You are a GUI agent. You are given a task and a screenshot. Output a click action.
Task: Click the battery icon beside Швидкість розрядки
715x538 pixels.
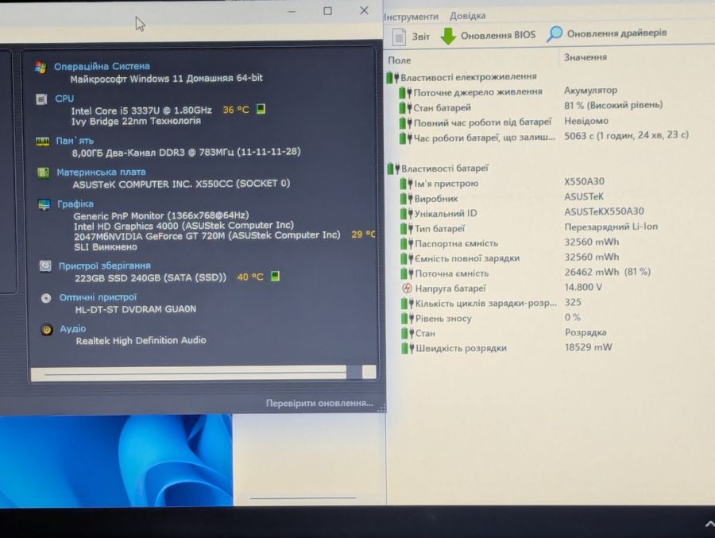(408, 349)
